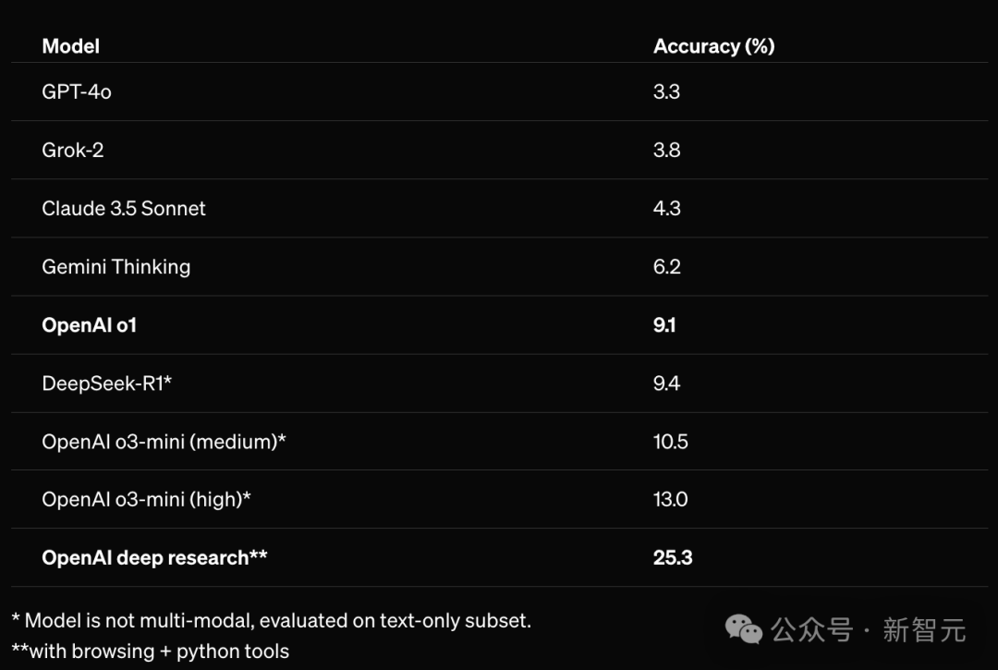This screenshot has height=670, width=998.
Task: Click the 新智元 watermark text
Action: [x=924, y=630]
